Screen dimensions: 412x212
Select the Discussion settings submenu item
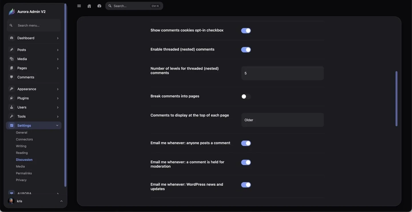click(x=24, y=160)
